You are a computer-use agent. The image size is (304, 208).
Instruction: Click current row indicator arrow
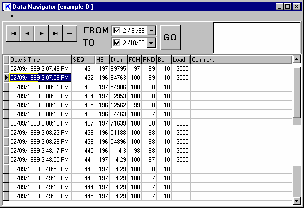click(6, 77)
